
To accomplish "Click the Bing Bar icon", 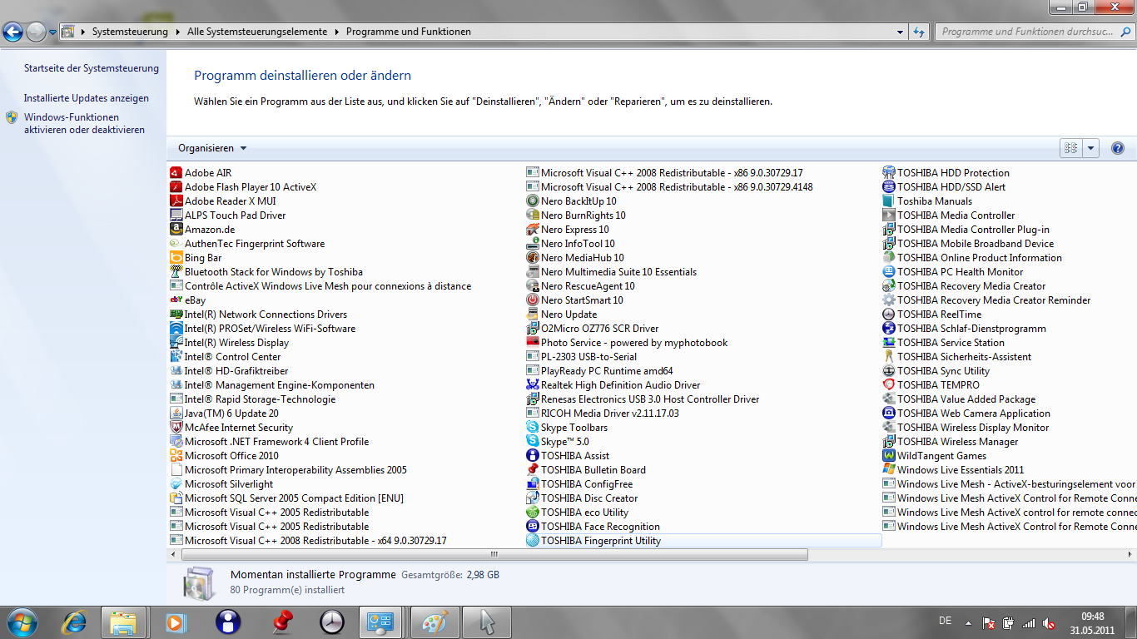I will click(x=176, y=258).
